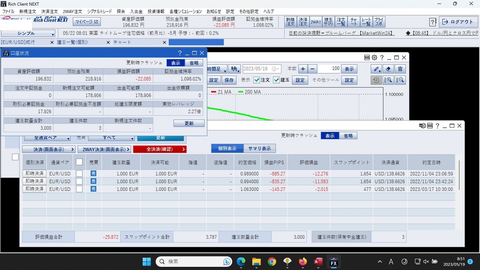The image size is (480, 270).
Task: Open the シグナルトレード menu
Action: (99, 12)
